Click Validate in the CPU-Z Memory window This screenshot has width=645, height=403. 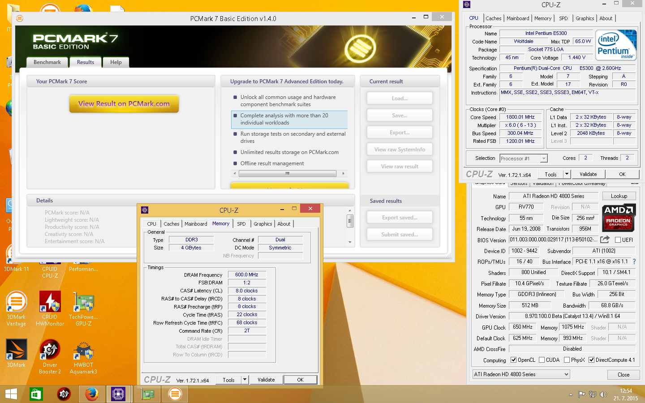(x=266, y=380)
